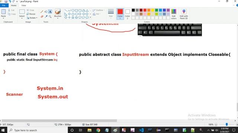
Task: Activate Color 1 foreground selector
Action: pyautogui.click(x=120, y=14)
